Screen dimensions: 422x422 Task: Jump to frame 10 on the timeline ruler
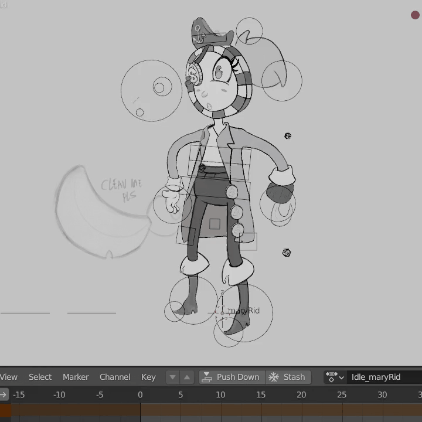coord(220,394)
